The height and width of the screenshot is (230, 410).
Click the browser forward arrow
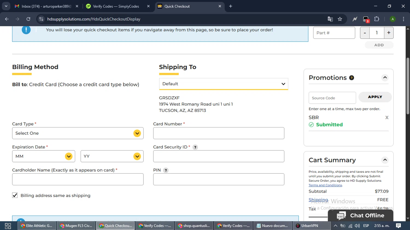point(17,19)
